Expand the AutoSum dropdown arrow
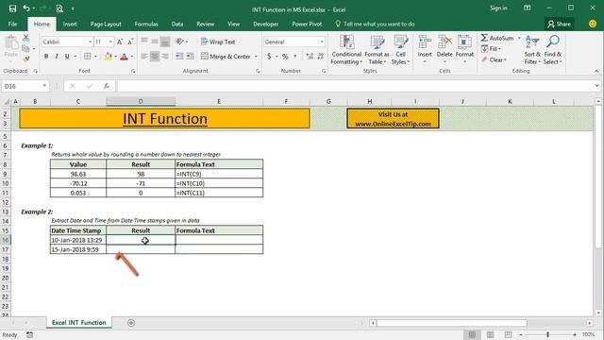 click(x=519, y=38)
